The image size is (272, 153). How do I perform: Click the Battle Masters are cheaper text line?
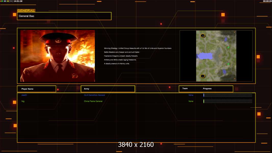(x=122, y=52)
